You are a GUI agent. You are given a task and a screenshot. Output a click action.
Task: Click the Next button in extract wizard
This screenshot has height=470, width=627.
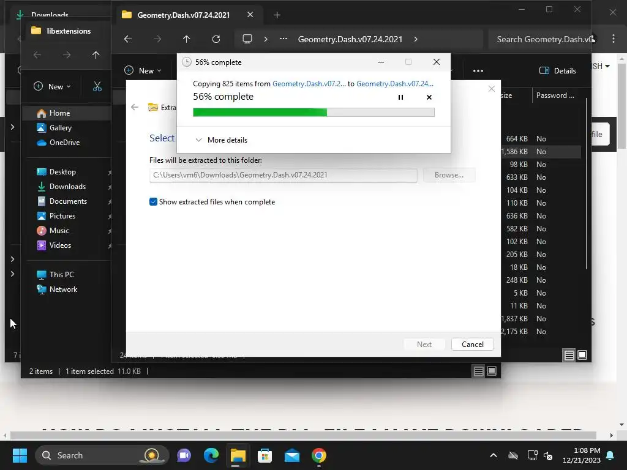coord(424,345)
